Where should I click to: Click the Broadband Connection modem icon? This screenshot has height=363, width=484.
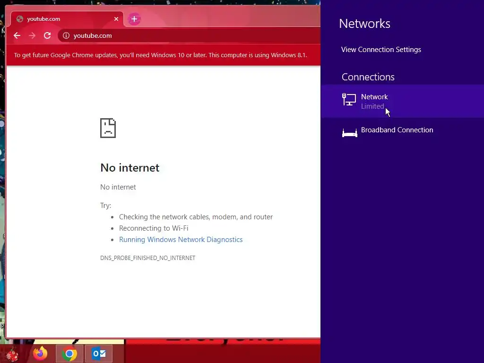click(349, 132)
